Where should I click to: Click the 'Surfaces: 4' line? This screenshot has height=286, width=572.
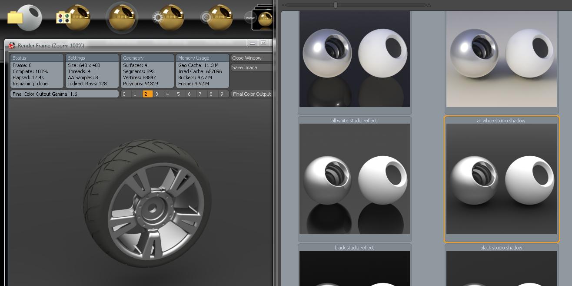pyautogui.click(x=135, y=65)
